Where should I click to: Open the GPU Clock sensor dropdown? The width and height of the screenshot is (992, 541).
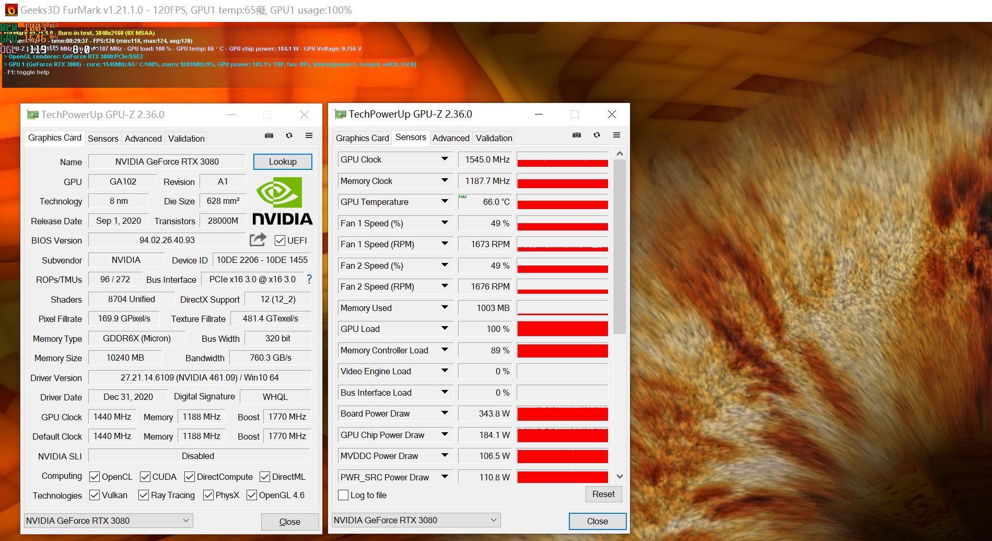tap(445, 159)
